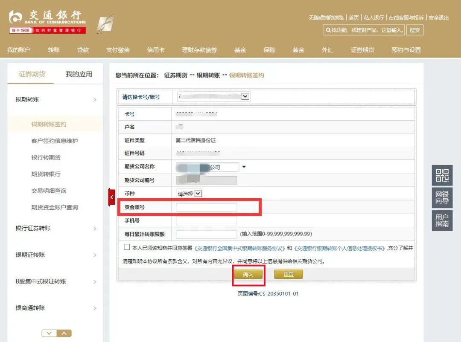Open the 信用卡 menu
The height and width of the screenshot is (342, 461).
point(155,50)
